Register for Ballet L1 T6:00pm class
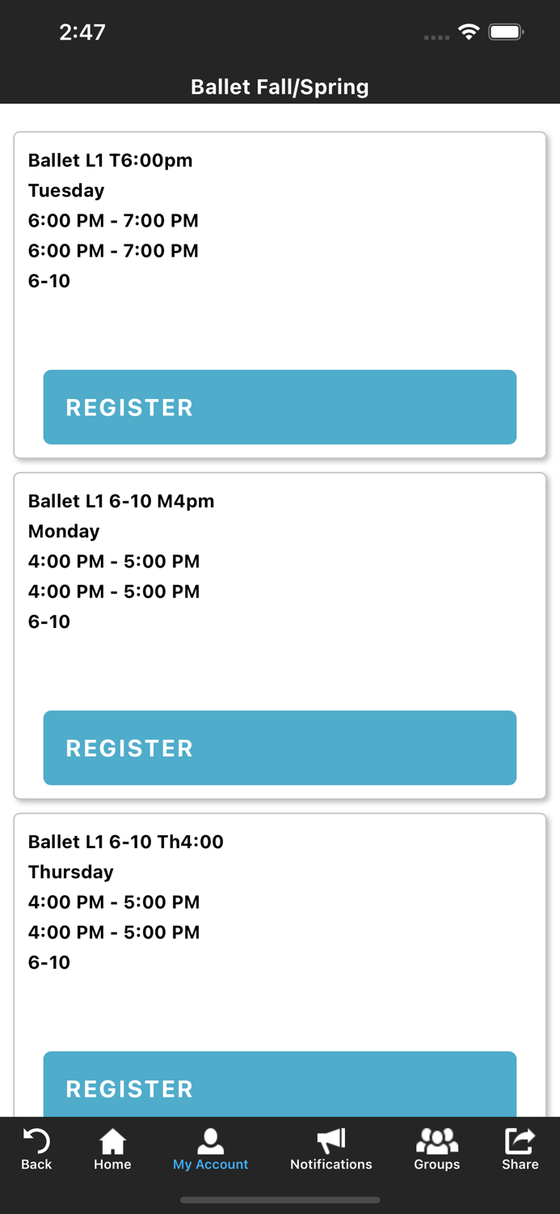The image size is (560, 1214). click(x=280, y=407)
